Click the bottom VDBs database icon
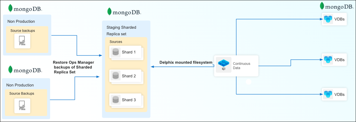The height and width of the screenshot is (122, 356). point(328,94)
